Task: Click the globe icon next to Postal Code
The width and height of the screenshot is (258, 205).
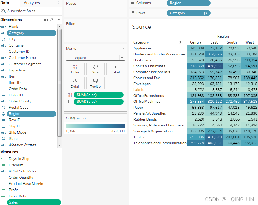Action: point(4,108)
